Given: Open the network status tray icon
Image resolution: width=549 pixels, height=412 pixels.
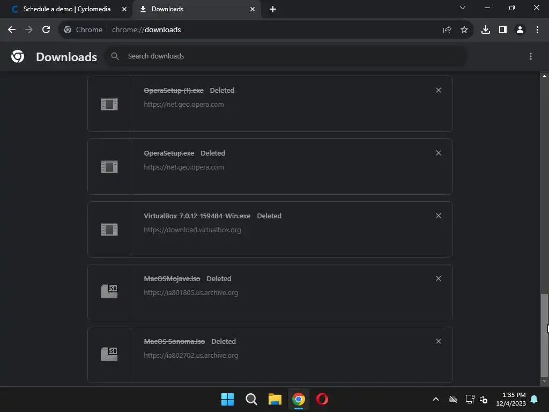Looking at the screenshot, I should click(470, 399).
